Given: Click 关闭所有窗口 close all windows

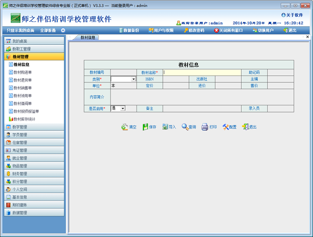Looking at the screenshot, I should pos(228,30).
